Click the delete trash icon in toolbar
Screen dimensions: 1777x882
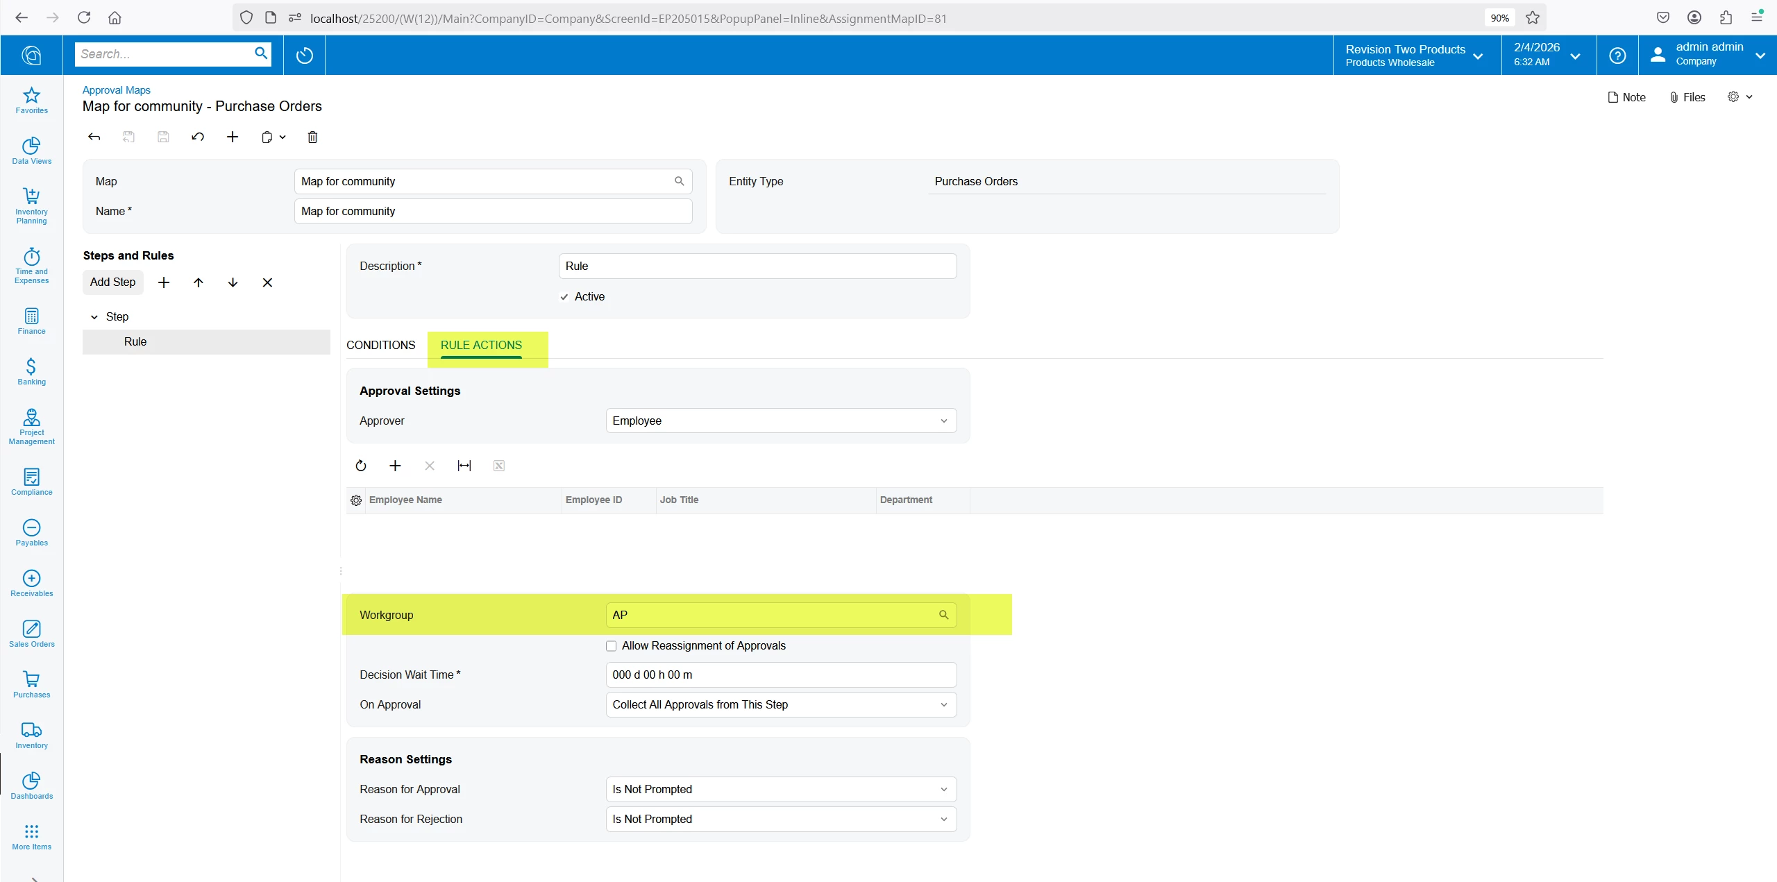pyautogui.click(x=312, y=137)
